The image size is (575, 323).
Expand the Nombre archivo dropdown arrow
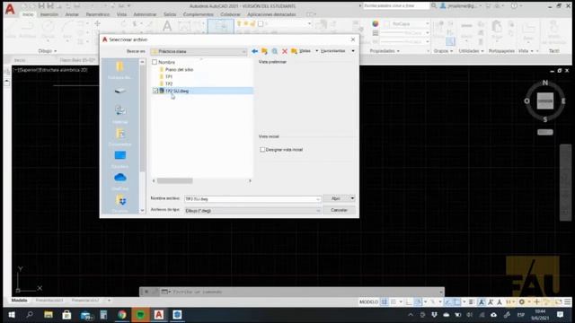317,199
